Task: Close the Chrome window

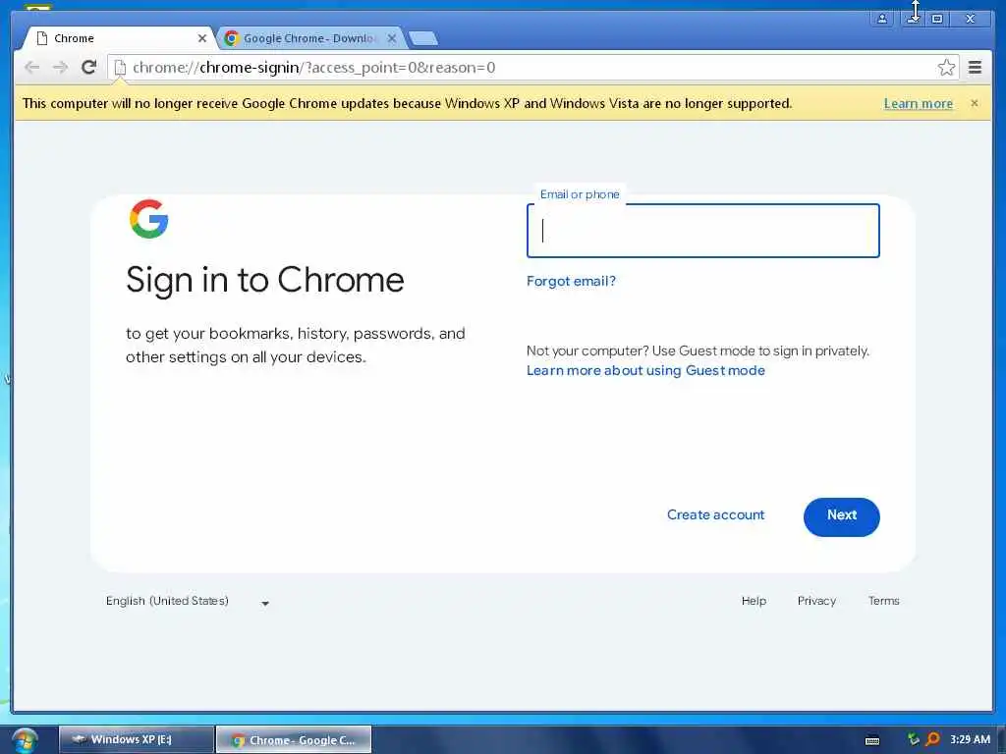Action: [x=970, y=19]
